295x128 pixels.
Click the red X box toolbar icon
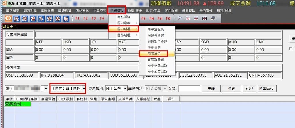[188, 19]
